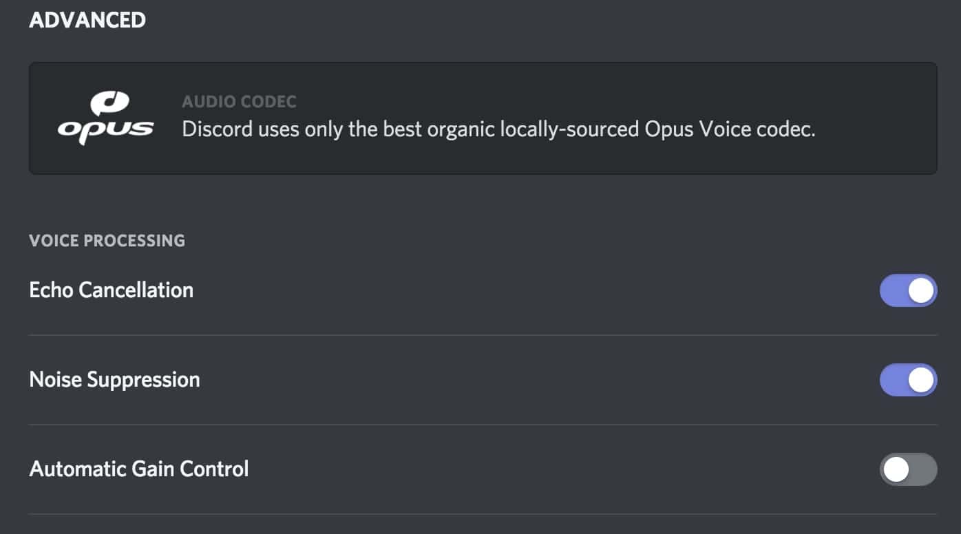
Task: Turn off Noise Suppression
Action: pyautogui.click(x=908, y=380)
